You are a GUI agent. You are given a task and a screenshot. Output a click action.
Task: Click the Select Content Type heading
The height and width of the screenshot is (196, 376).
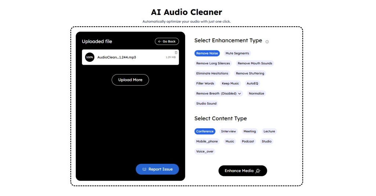(221, 118)
